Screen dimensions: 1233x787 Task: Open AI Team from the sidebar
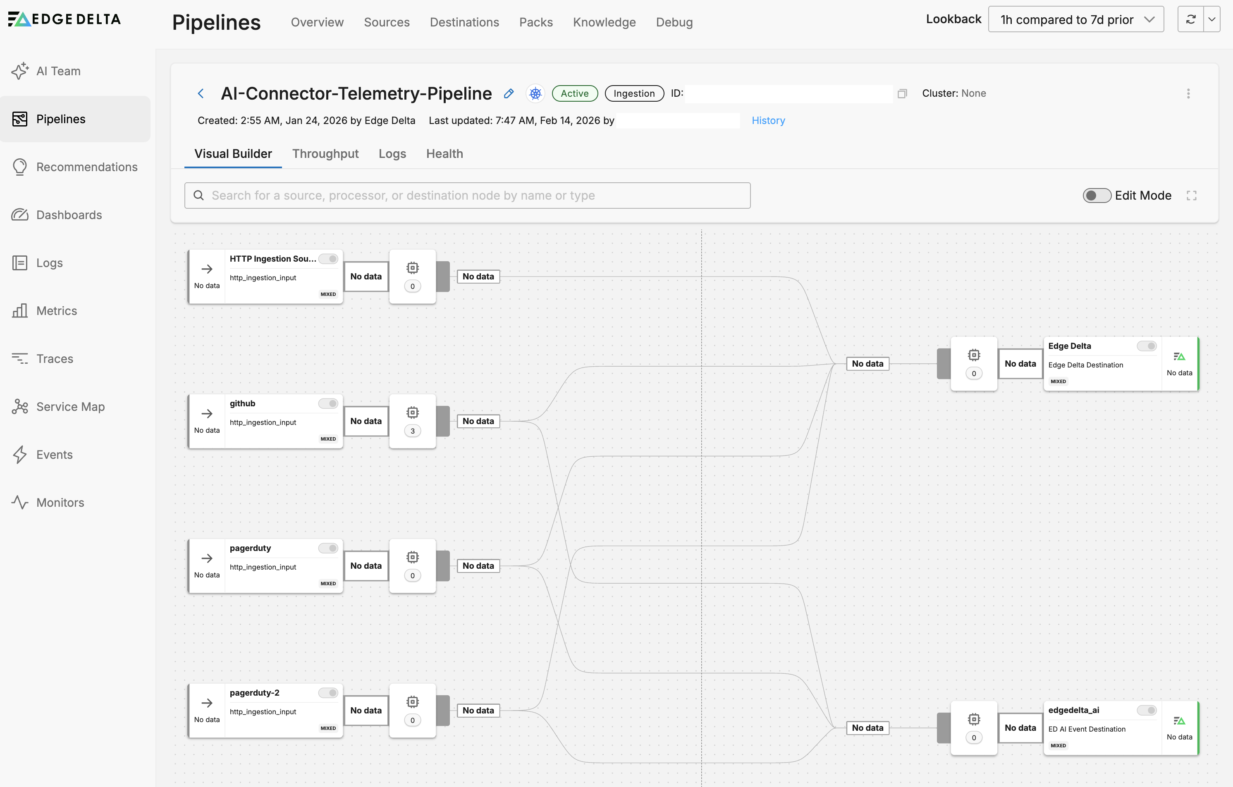click(x=58, y=71)
